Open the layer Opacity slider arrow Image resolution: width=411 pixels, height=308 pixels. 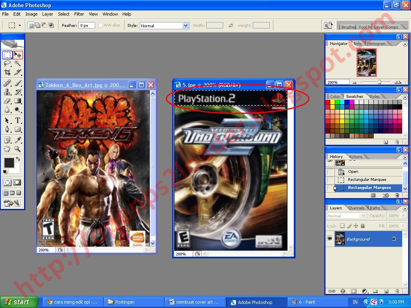[403, 215]
